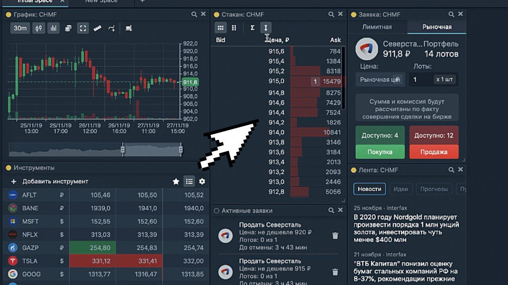Open search in the Стакан: CHMF panel
Image resolution: width=508 pixels, height=285 pixels.
pyautogui.click(x=331, y=14)
